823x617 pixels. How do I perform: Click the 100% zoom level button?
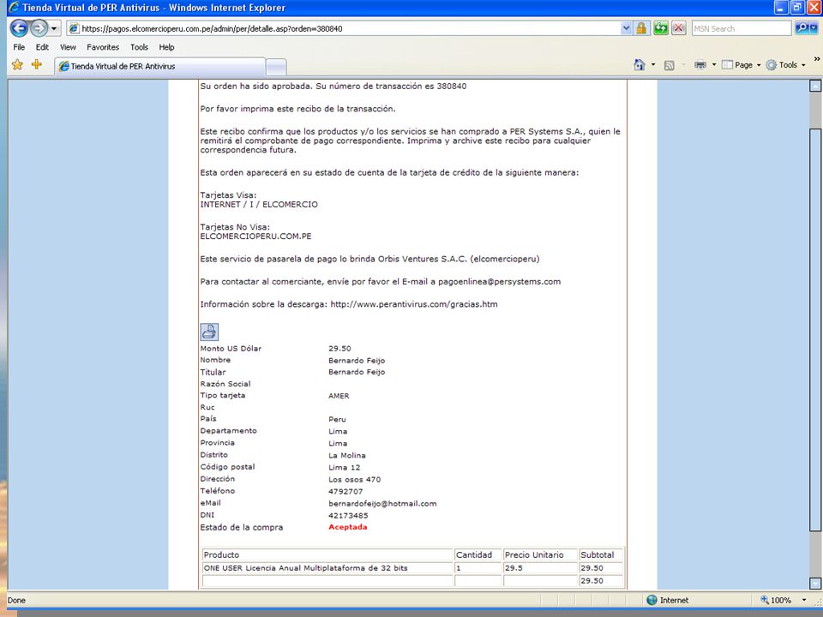(776, 600)
